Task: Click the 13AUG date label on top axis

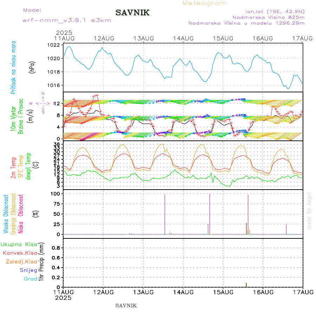Action: point(143,38)
